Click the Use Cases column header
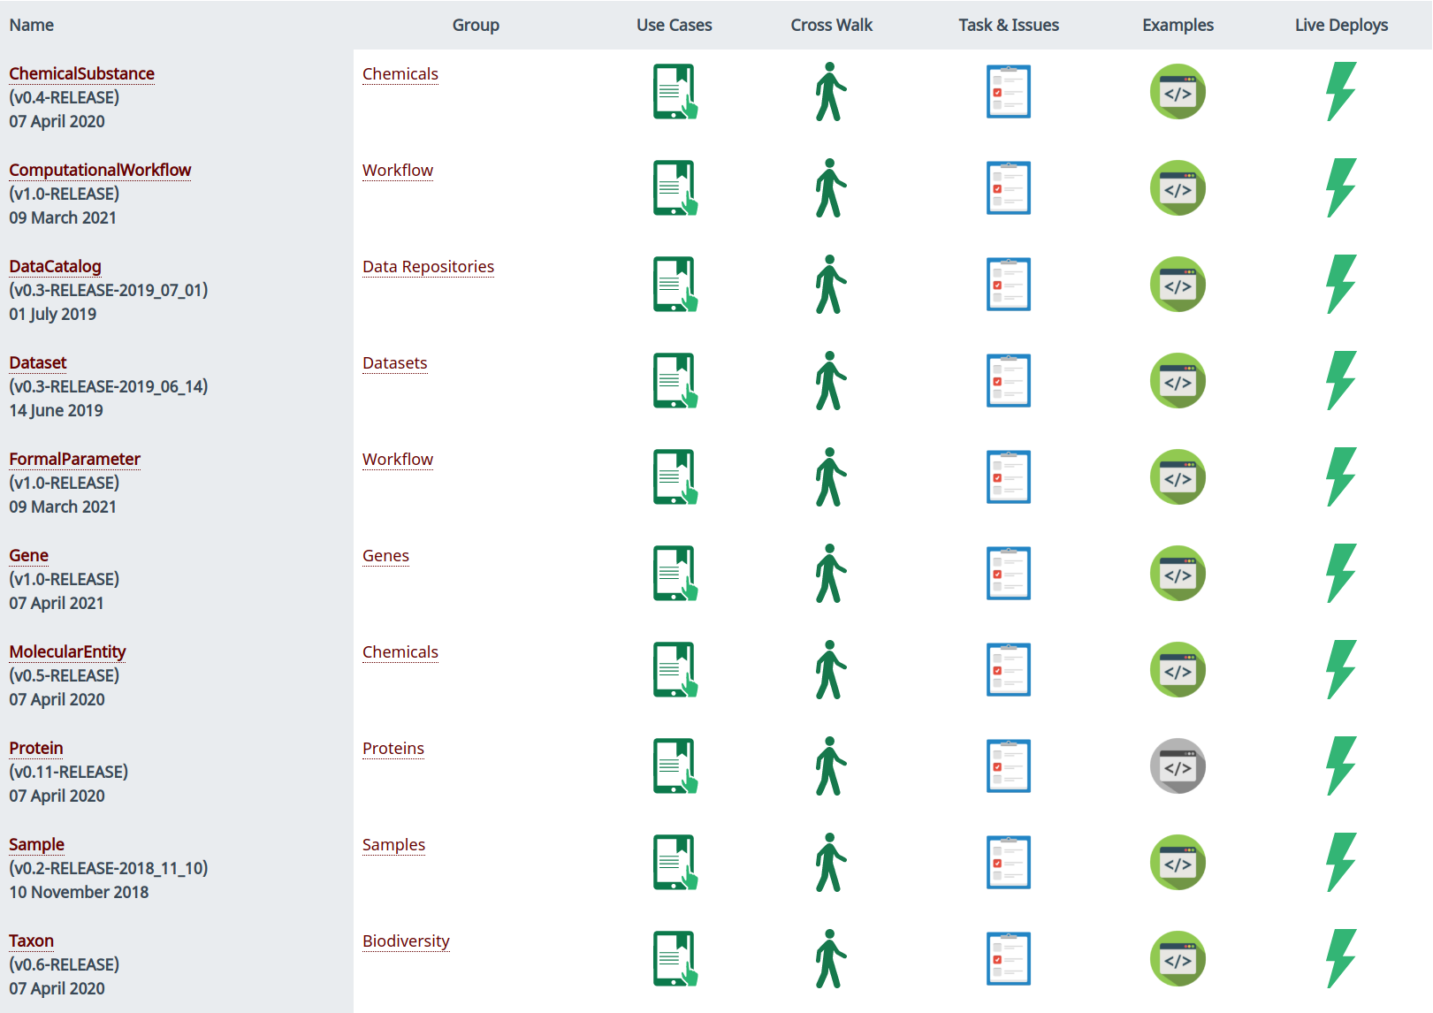This screenshot has width=1433, height=1013. (x=675, y=25)
